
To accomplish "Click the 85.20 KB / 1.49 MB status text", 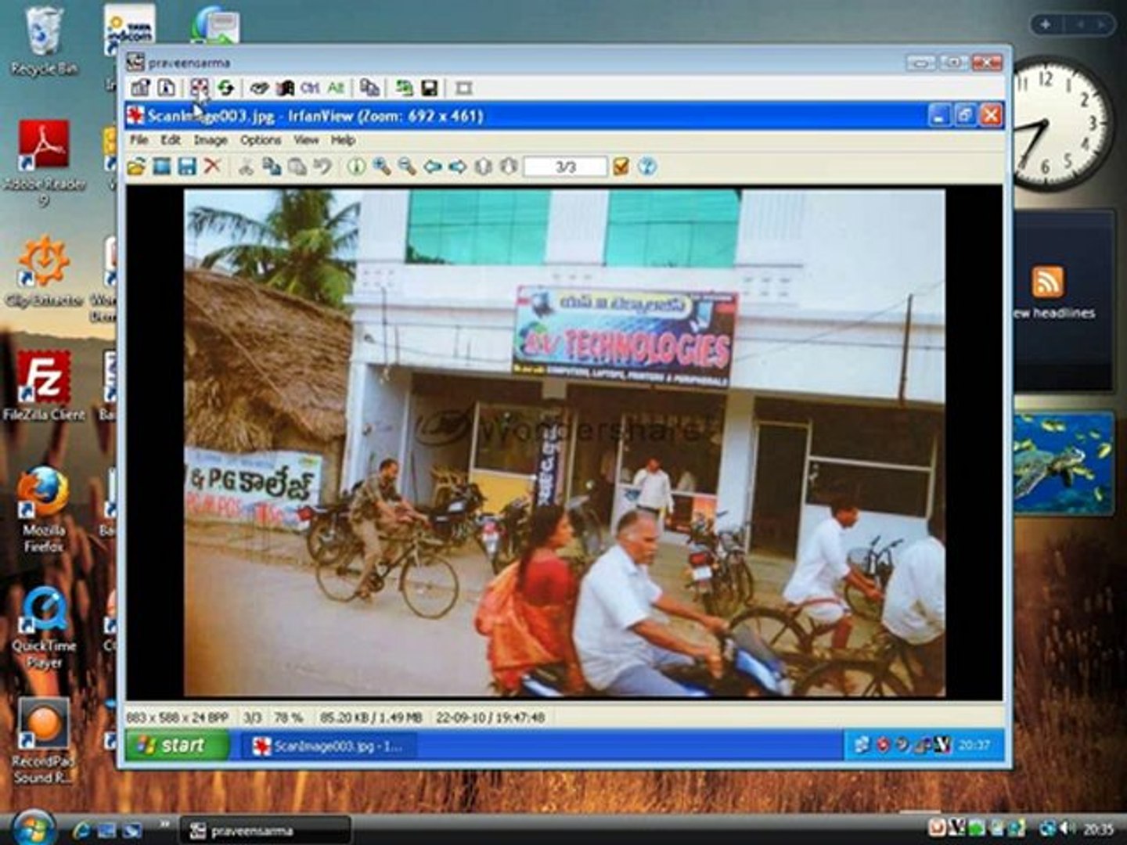I will 371,717.
